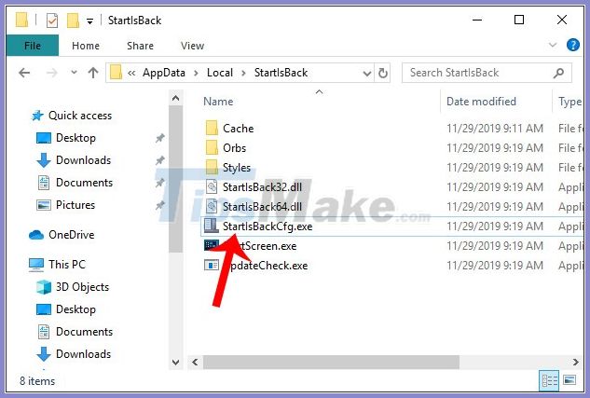Click the Properties checkmark quick access icon
The image size is (590, 398).
(52, 21)
